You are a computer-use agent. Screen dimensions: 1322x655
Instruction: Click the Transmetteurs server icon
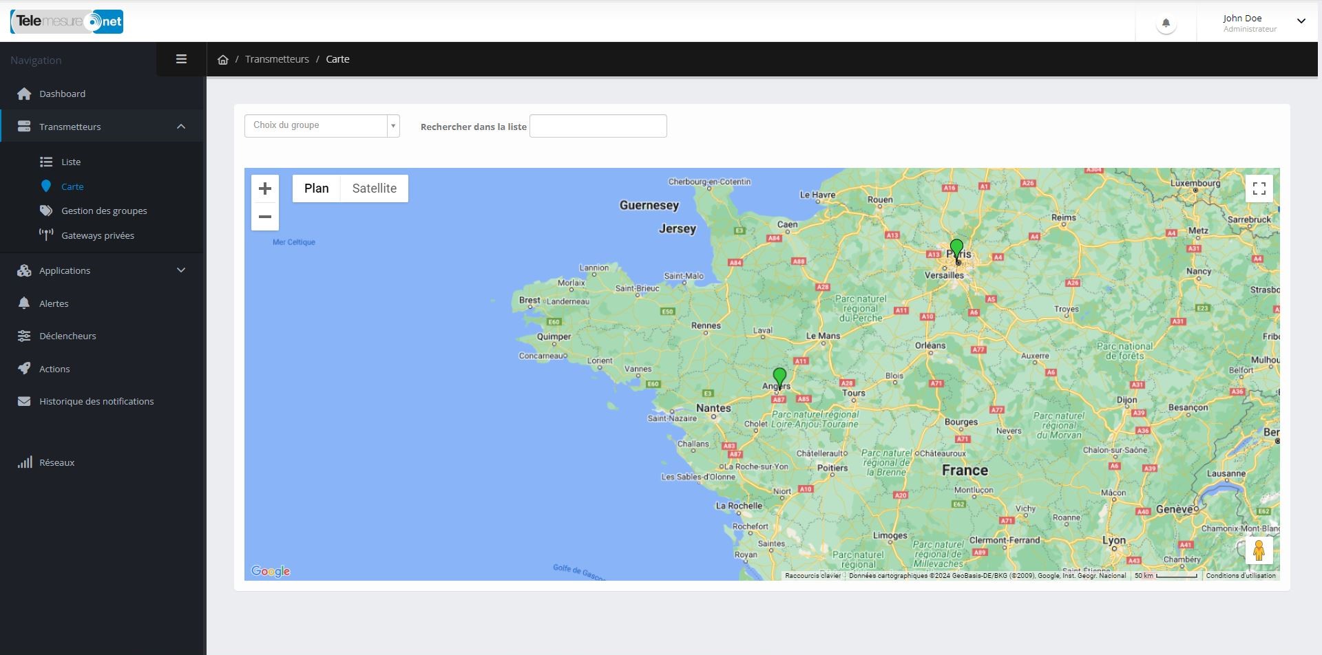pos(24,127)
